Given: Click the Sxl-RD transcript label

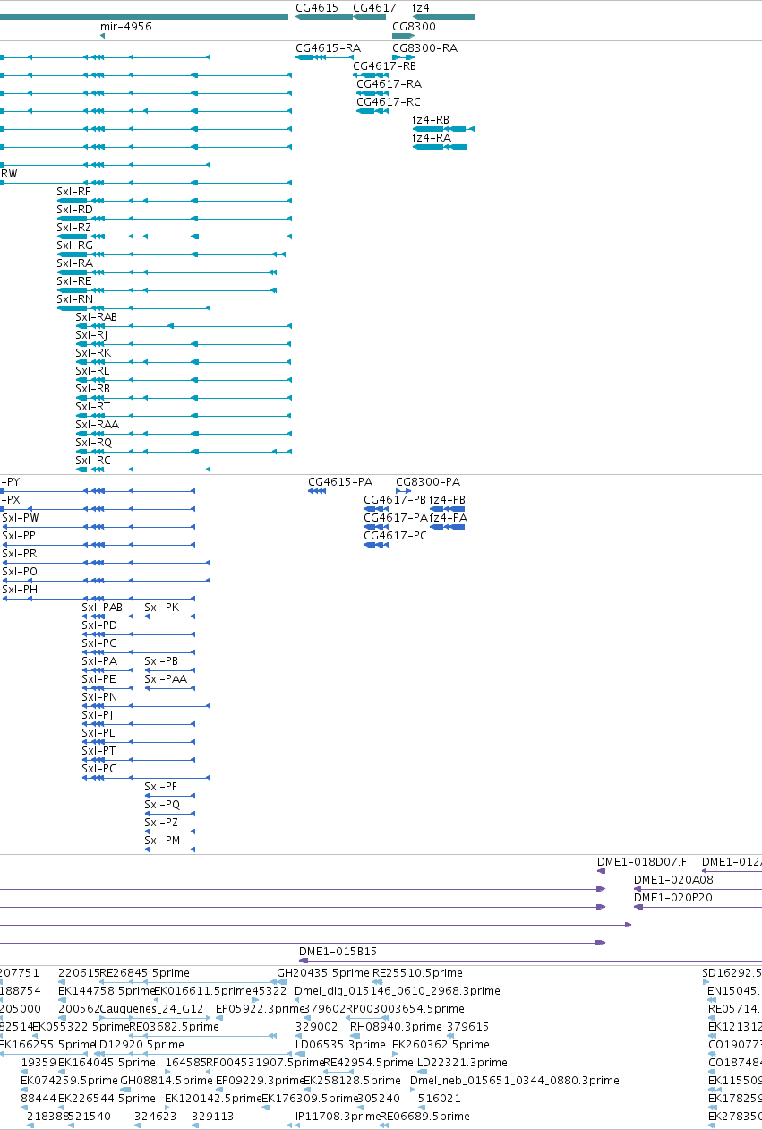Looking at the screenshot, I should click(74, 210).
